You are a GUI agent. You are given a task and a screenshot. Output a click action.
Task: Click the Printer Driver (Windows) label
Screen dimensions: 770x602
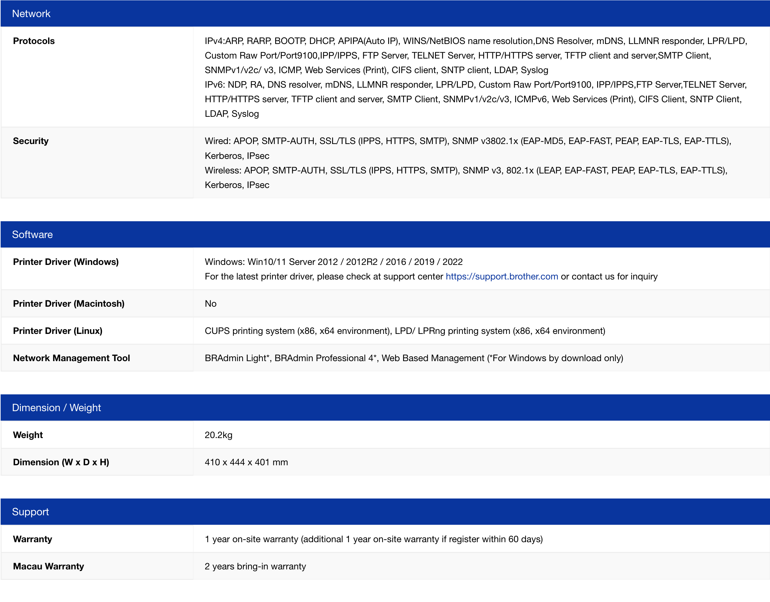pyautogui.click(x=66, y=262)
